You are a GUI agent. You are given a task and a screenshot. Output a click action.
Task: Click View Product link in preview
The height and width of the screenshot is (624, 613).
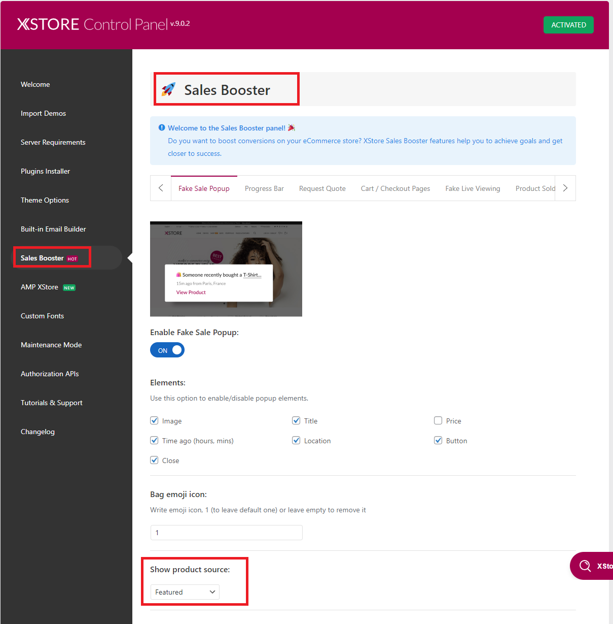point(191,292)
